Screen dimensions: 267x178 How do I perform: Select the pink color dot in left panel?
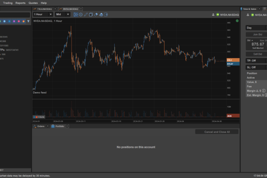point(19,21)
